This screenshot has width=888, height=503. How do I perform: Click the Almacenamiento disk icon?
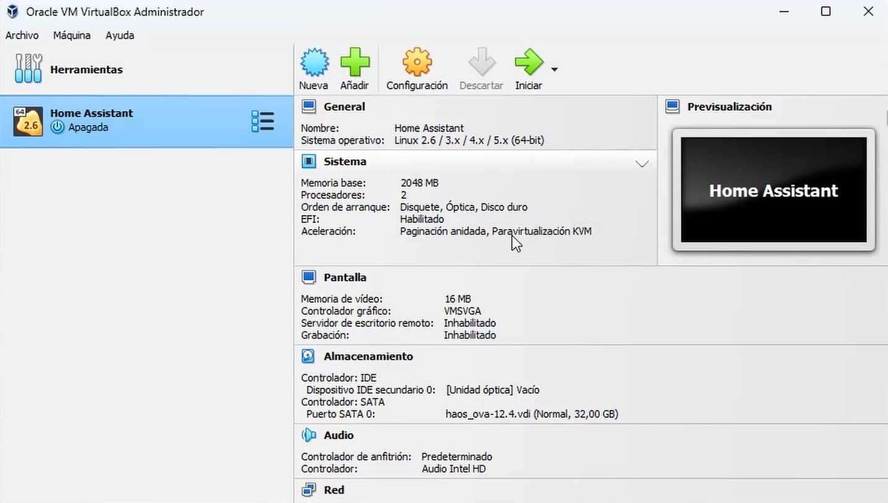click(309, 356)
